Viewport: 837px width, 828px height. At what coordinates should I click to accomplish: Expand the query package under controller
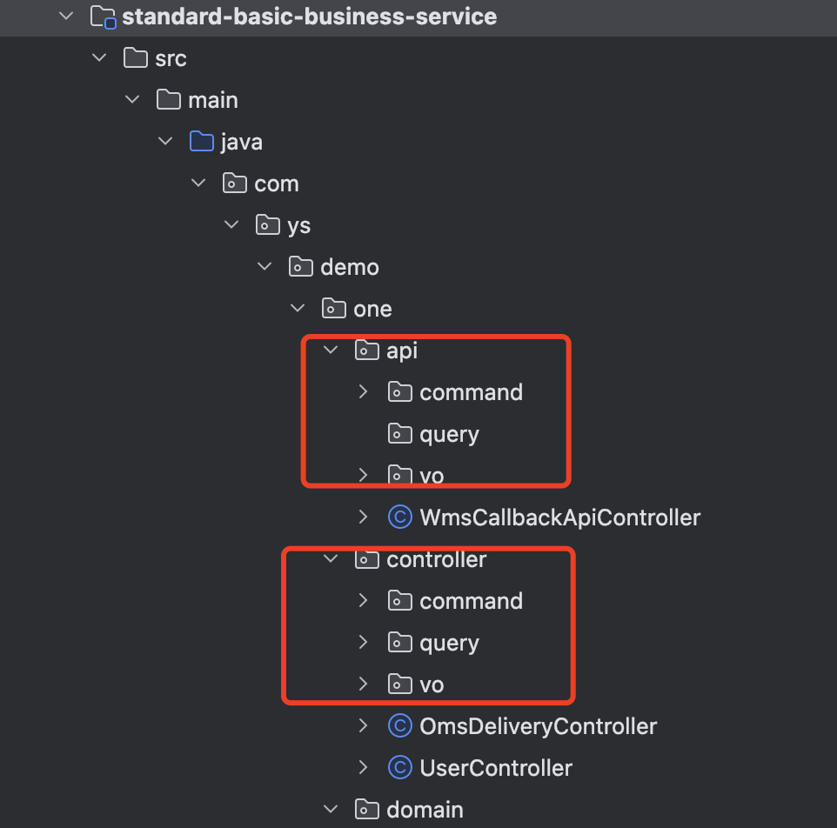click(364, 642)
